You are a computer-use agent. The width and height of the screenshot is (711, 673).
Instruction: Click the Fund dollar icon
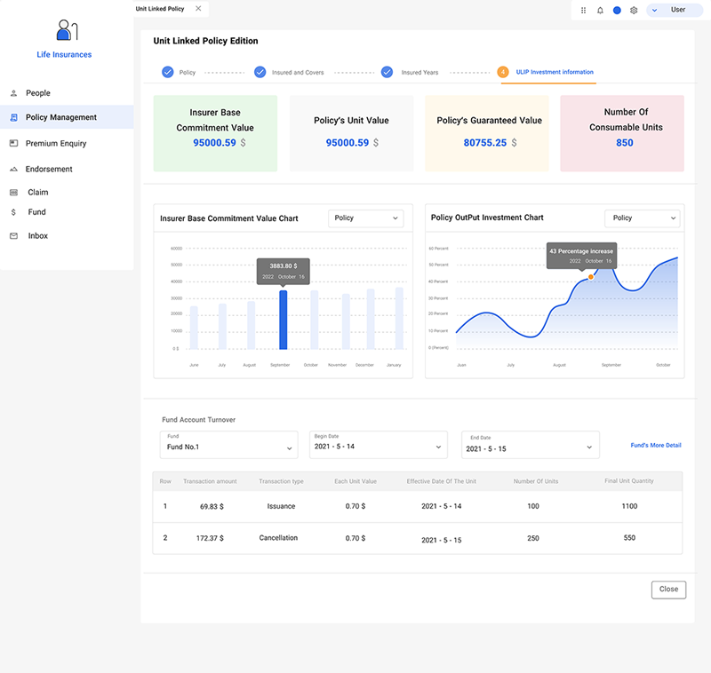point(13,212)
